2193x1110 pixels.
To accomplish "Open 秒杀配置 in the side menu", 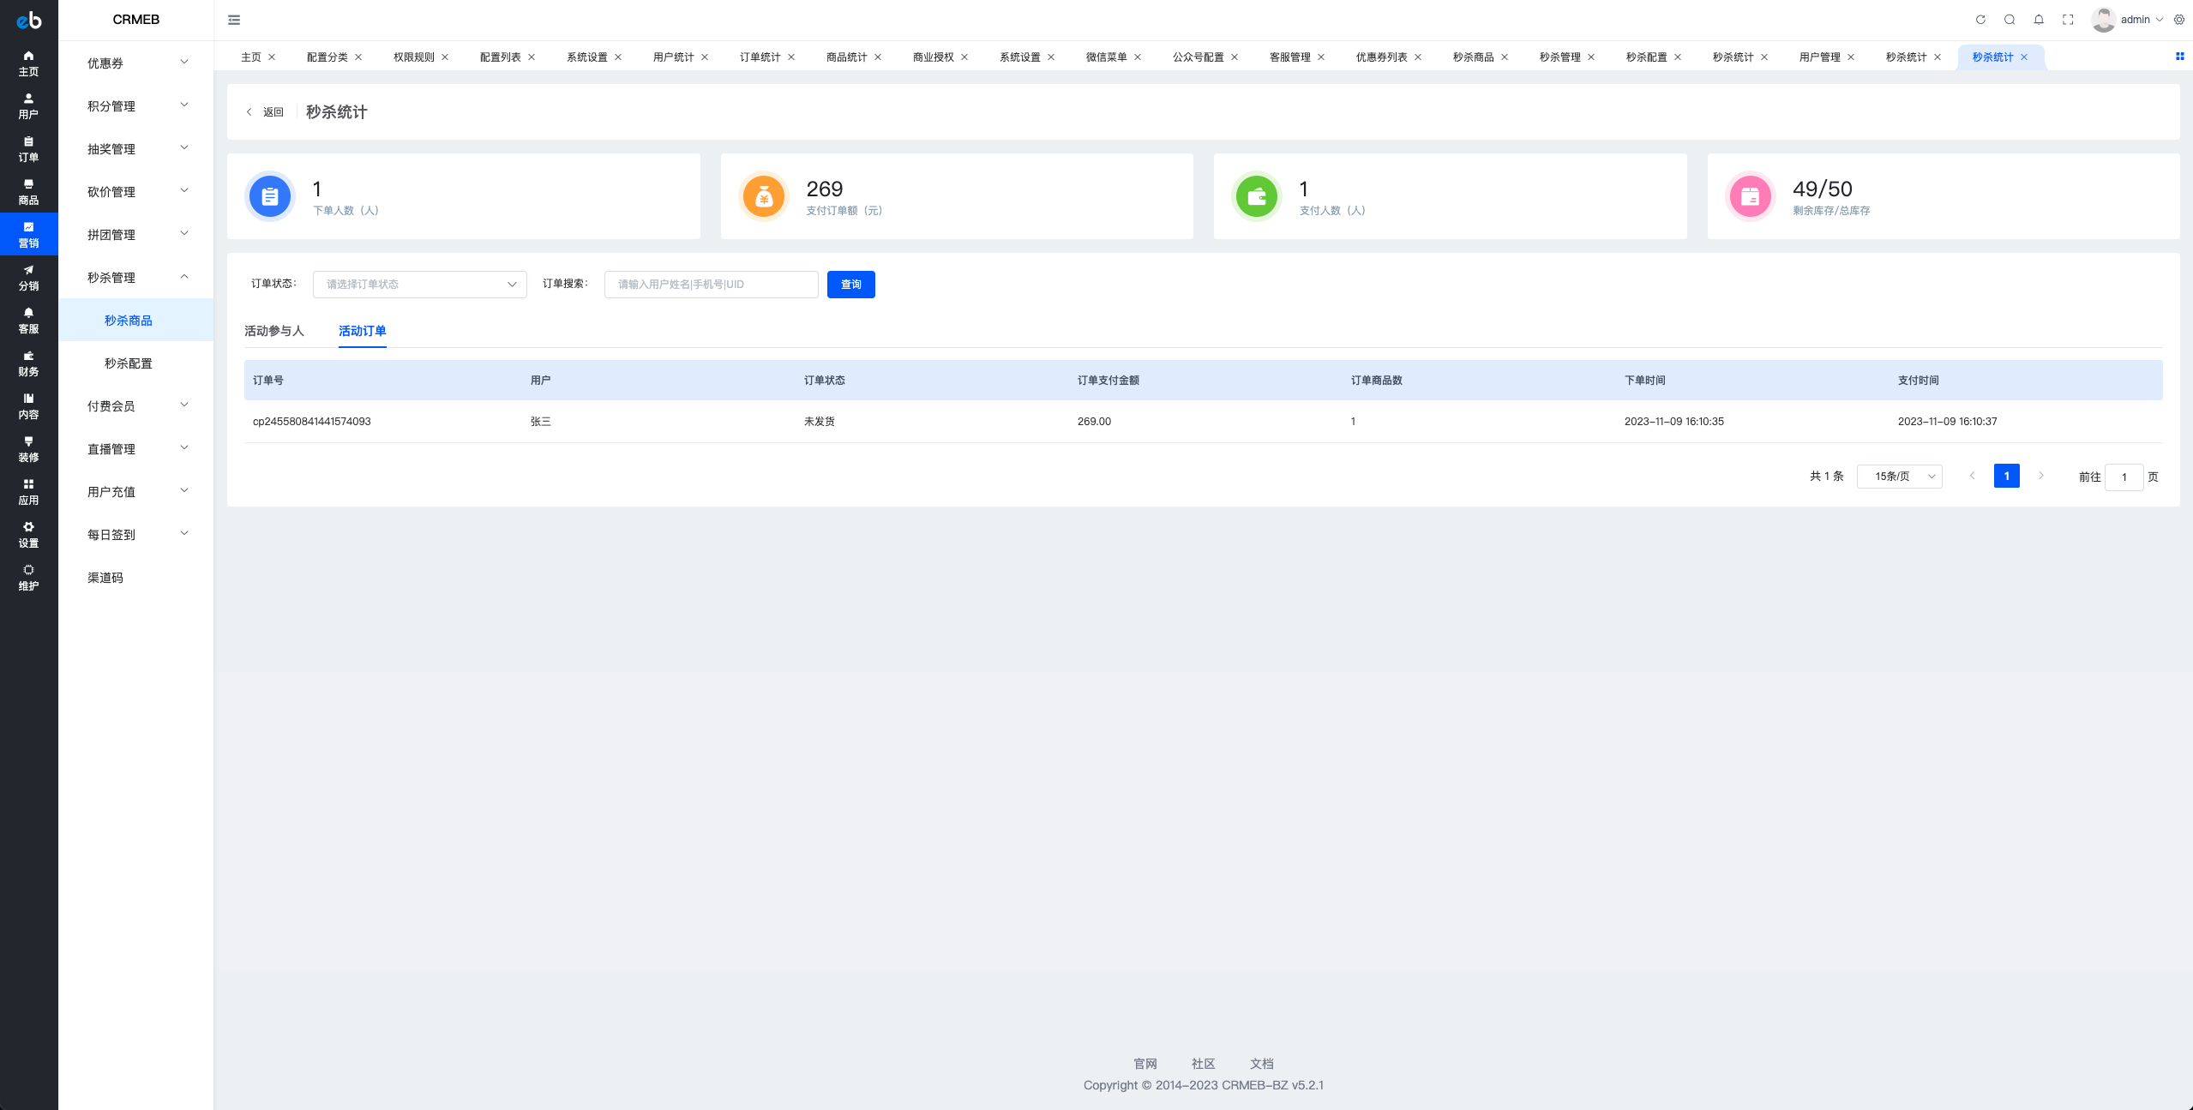I will (136, 363).
